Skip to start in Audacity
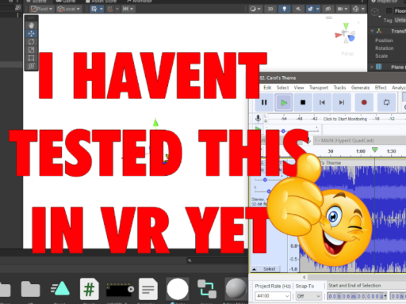The width and height of the screenshot is (406, 304). click(x=322, y=102)
